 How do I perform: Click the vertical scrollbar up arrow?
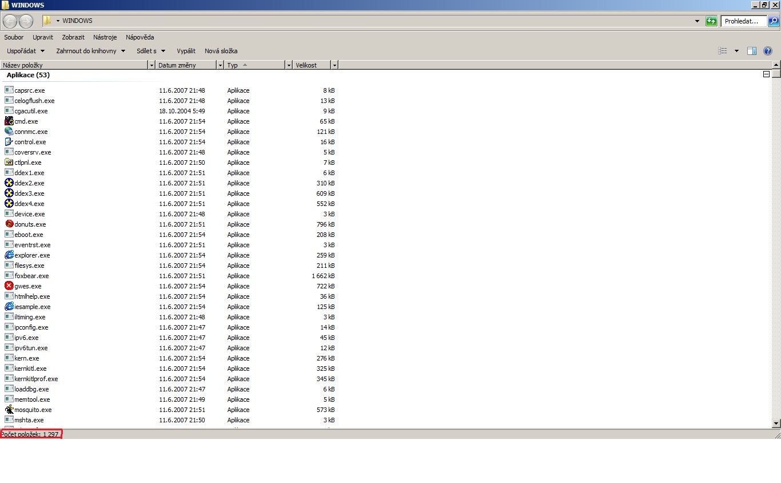click(776, 65)
